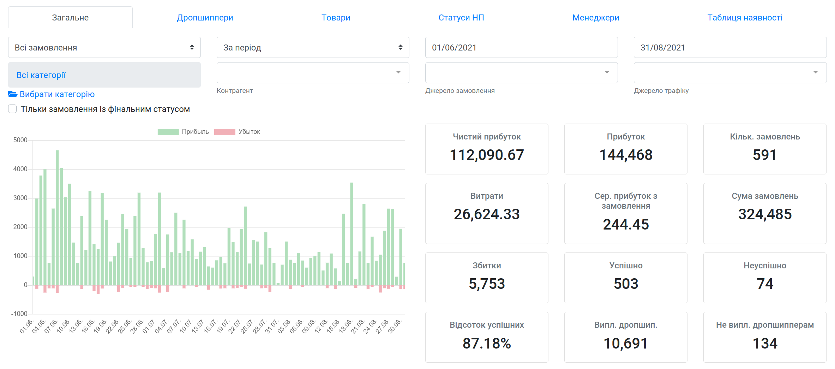Viewport: 835px width, 369px height.
Task: Toggle the green Прибыль legend swatch
Action: [x=168, y=132]
